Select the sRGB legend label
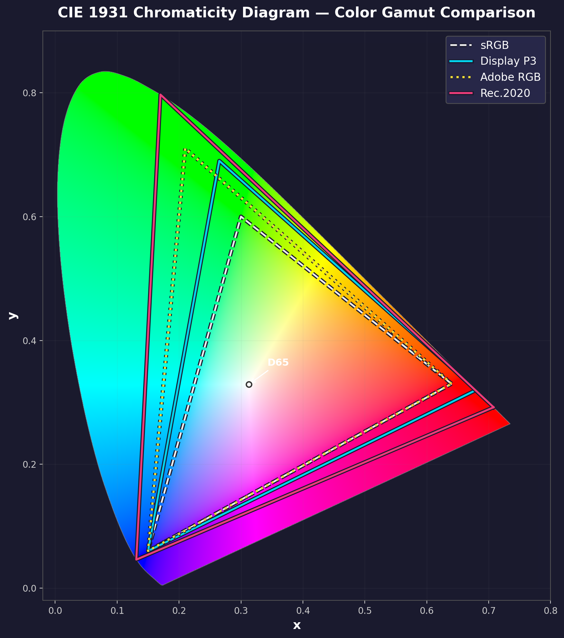 494,45
